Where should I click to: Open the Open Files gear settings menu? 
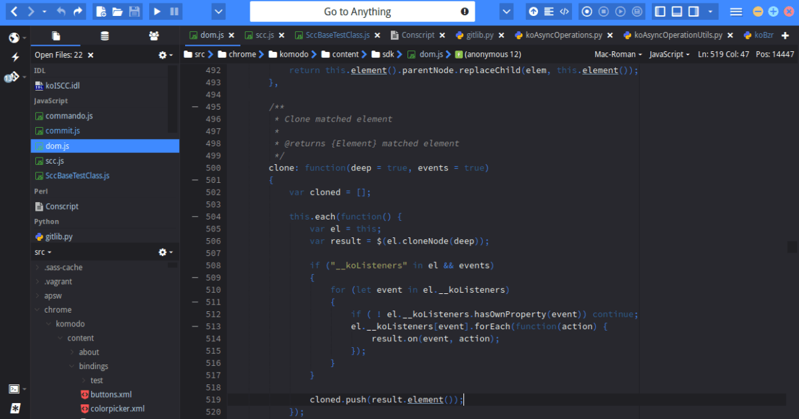pos(165,55)
